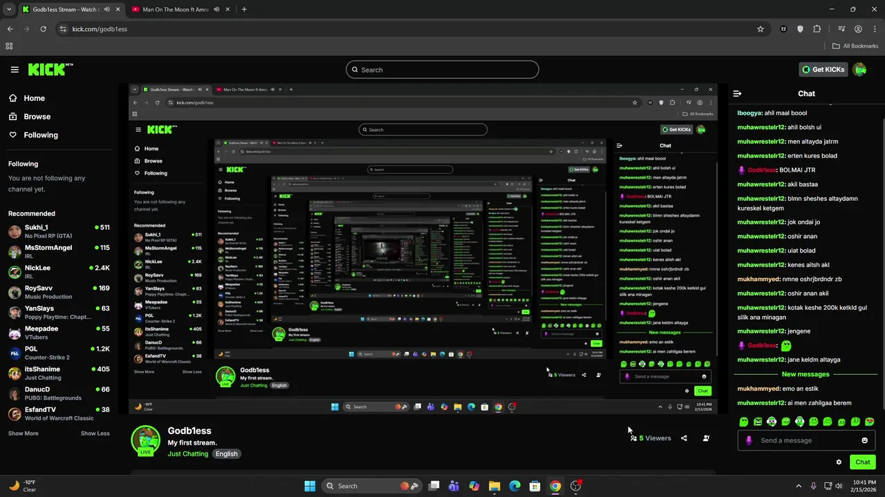Open the Kick hamburger sidebar menu

(15, 70)
